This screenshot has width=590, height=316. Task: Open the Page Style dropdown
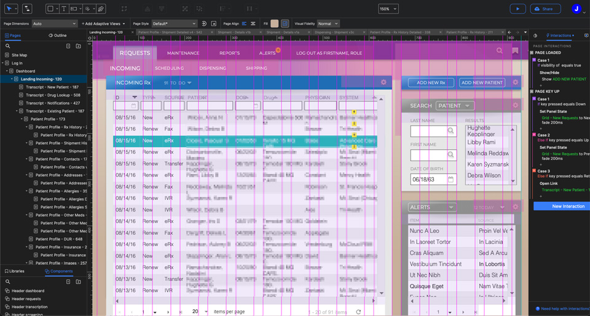coord(174,24)
